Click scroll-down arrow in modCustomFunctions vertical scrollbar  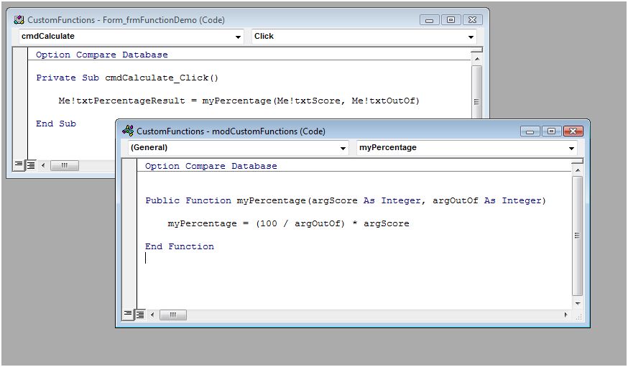pyautogui.click(x=578, y=303)
